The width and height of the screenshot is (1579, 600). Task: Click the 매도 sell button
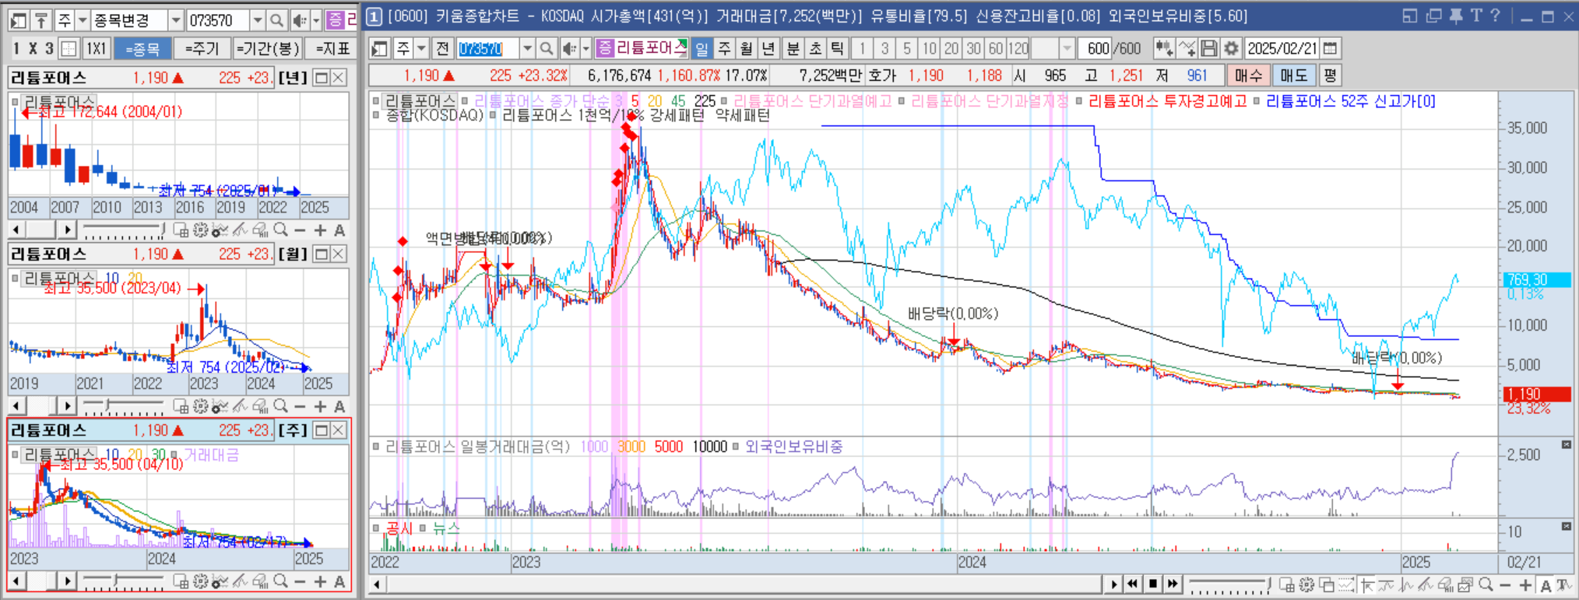tap(1294, 75)
